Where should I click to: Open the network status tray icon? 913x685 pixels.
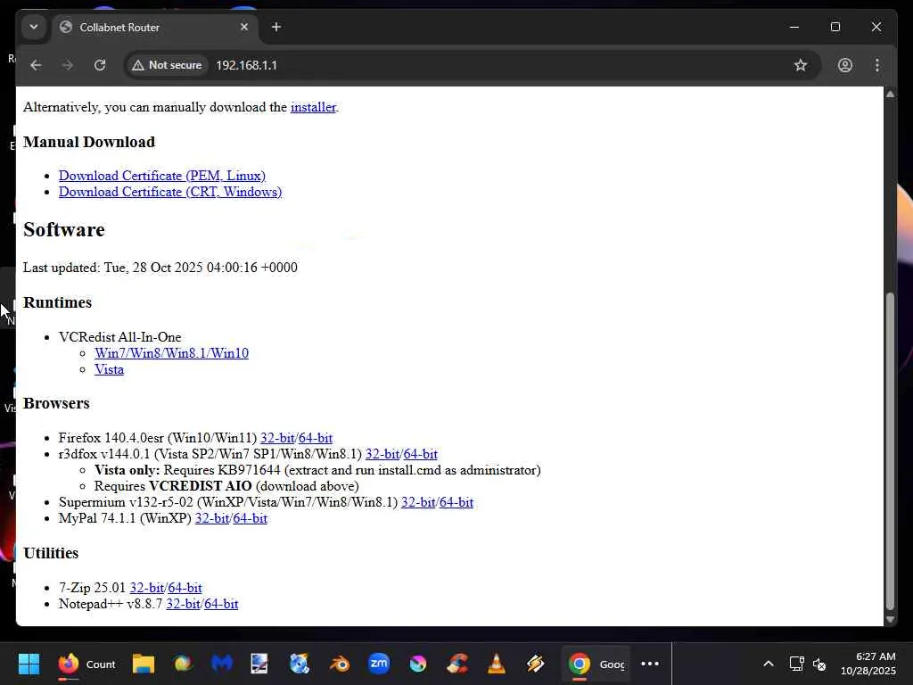pos(796,664)
